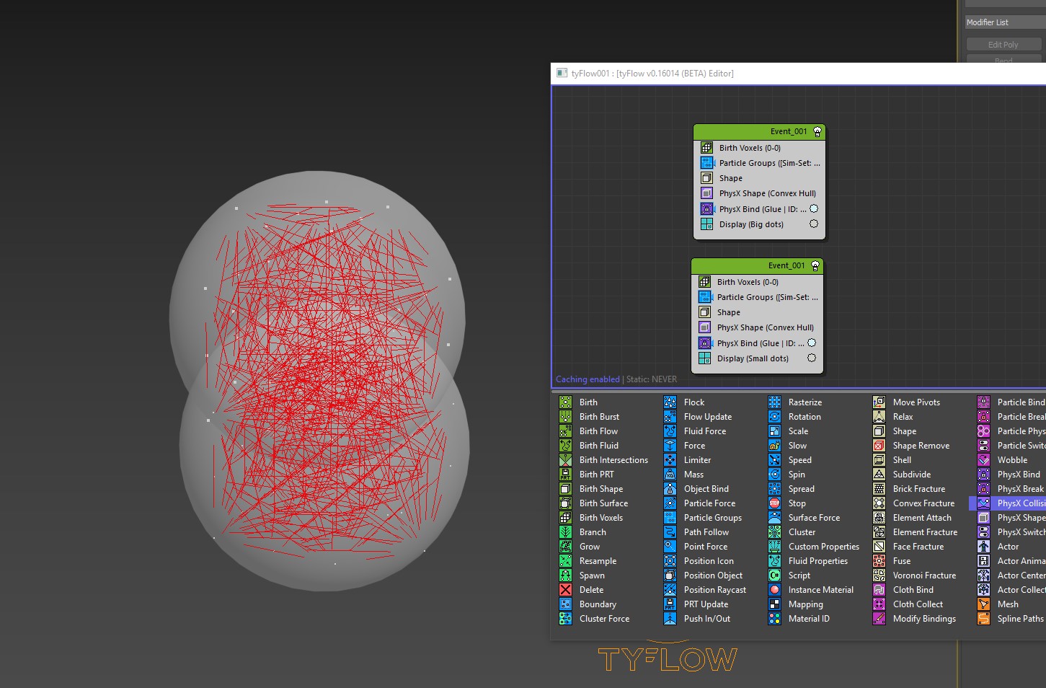The height and width of the screenshot is (688, 1046).
Task: Click the Fluid Properties operator label
Action: point(818,561)
